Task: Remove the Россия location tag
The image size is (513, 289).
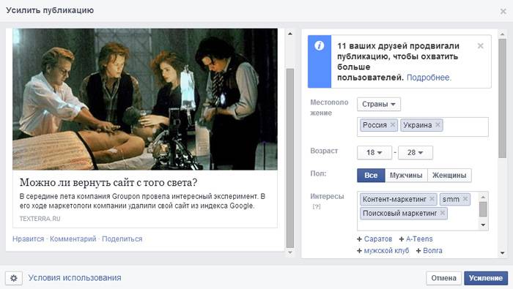Action: tap(393, 124)
